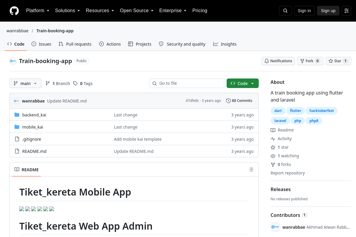The height and width of the screenshot is (237, 356).
Task: Expand the Enterprise menu
Action: point(173,11)
